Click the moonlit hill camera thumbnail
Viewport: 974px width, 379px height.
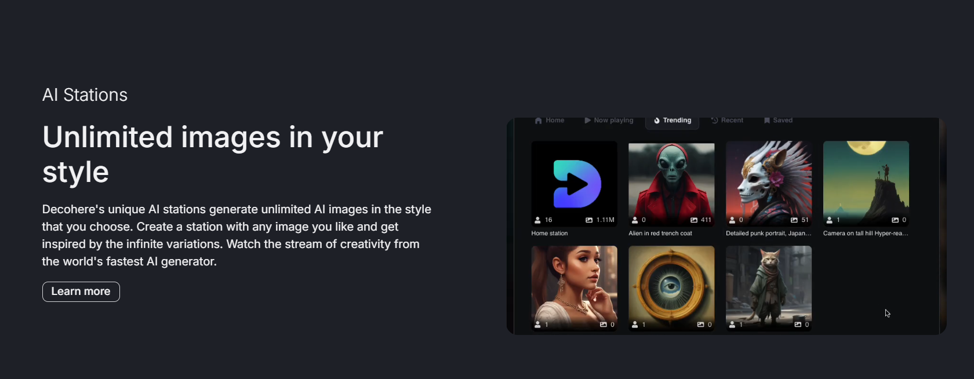(x=866, y=181)
